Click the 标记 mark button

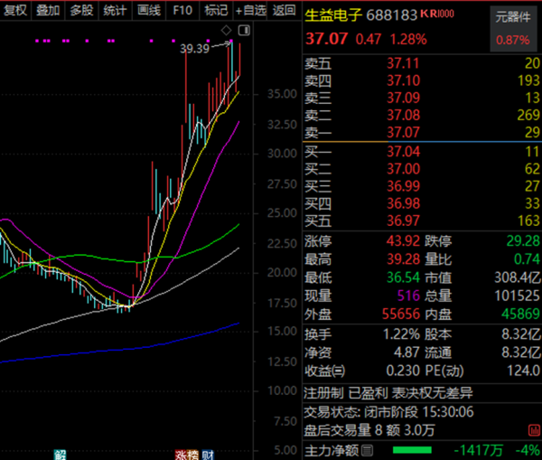click(x=216, y=10)
